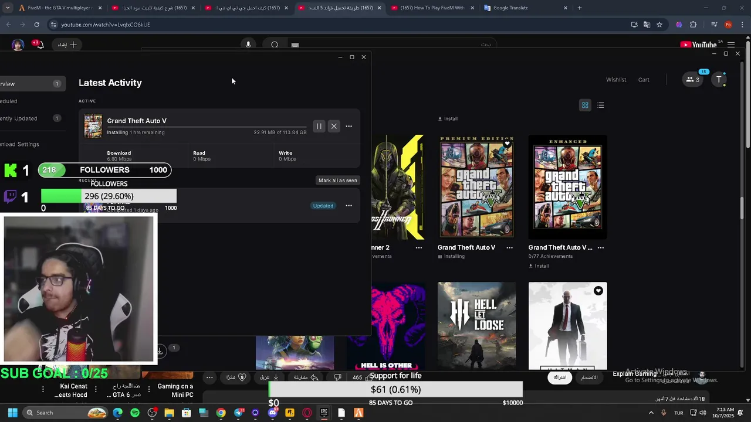Show hidden system tray icons
The width and height of the screenshot is (751, 422).
point(651,413)
